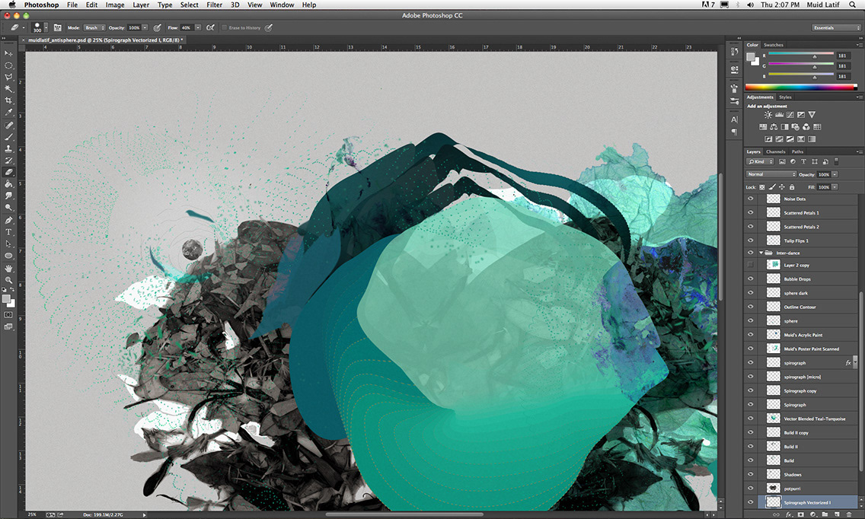Screen dimensions: 865x519
Task: Select the Type tool in the toolbox
Action: (8, 232)
